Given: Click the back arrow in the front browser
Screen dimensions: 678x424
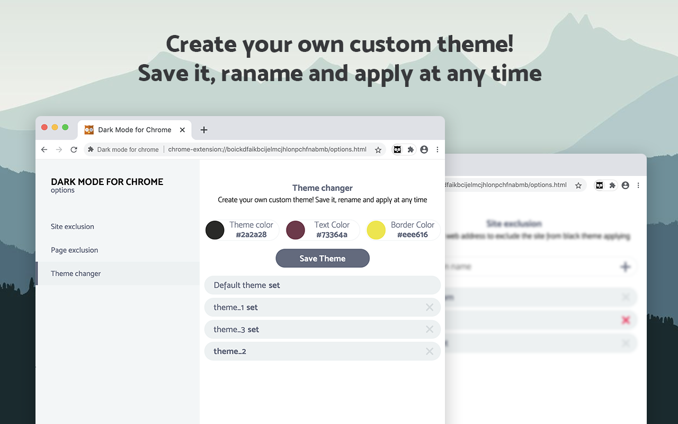Looking at the screenshot, I should coord(44,149).
